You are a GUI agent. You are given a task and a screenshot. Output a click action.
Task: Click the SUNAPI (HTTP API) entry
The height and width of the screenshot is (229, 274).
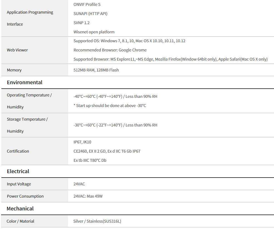click(x=90, y=14)
